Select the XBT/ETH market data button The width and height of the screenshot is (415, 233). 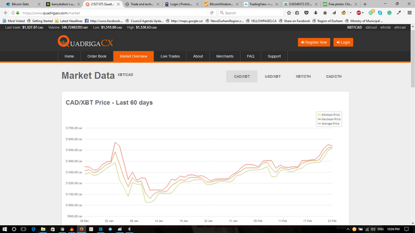(303, 76)
